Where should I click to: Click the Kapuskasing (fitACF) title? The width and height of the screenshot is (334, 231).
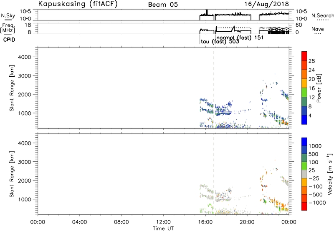click(78, 4)
